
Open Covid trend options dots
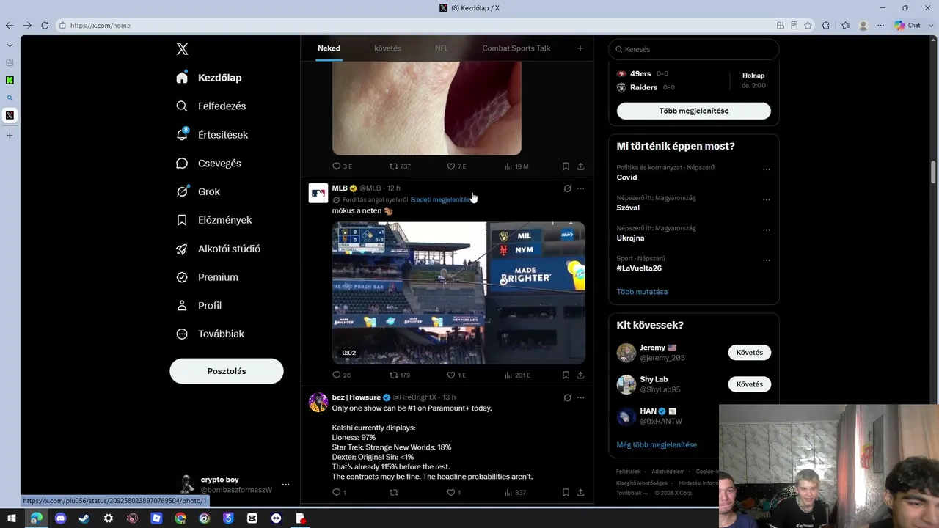(766, 169)
